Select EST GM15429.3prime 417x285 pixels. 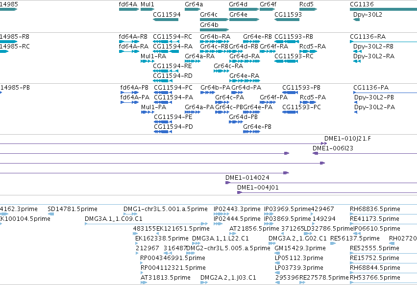(x=277, y=253)
